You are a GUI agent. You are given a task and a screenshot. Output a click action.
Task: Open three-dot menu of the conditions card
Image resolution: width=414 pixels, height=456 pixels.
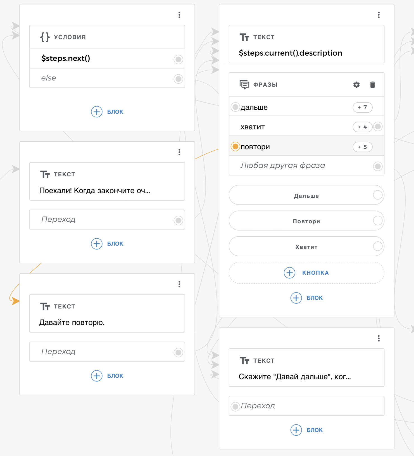179,15
